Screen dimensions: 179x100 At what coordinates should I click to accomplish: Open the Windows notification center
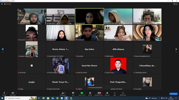pos(176,98)
